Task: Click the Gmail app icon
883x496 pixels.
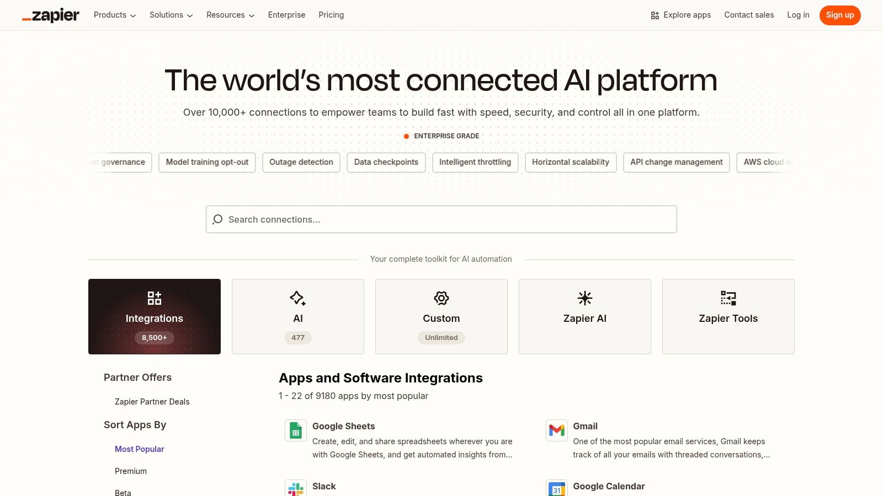Action: [556, 430]
